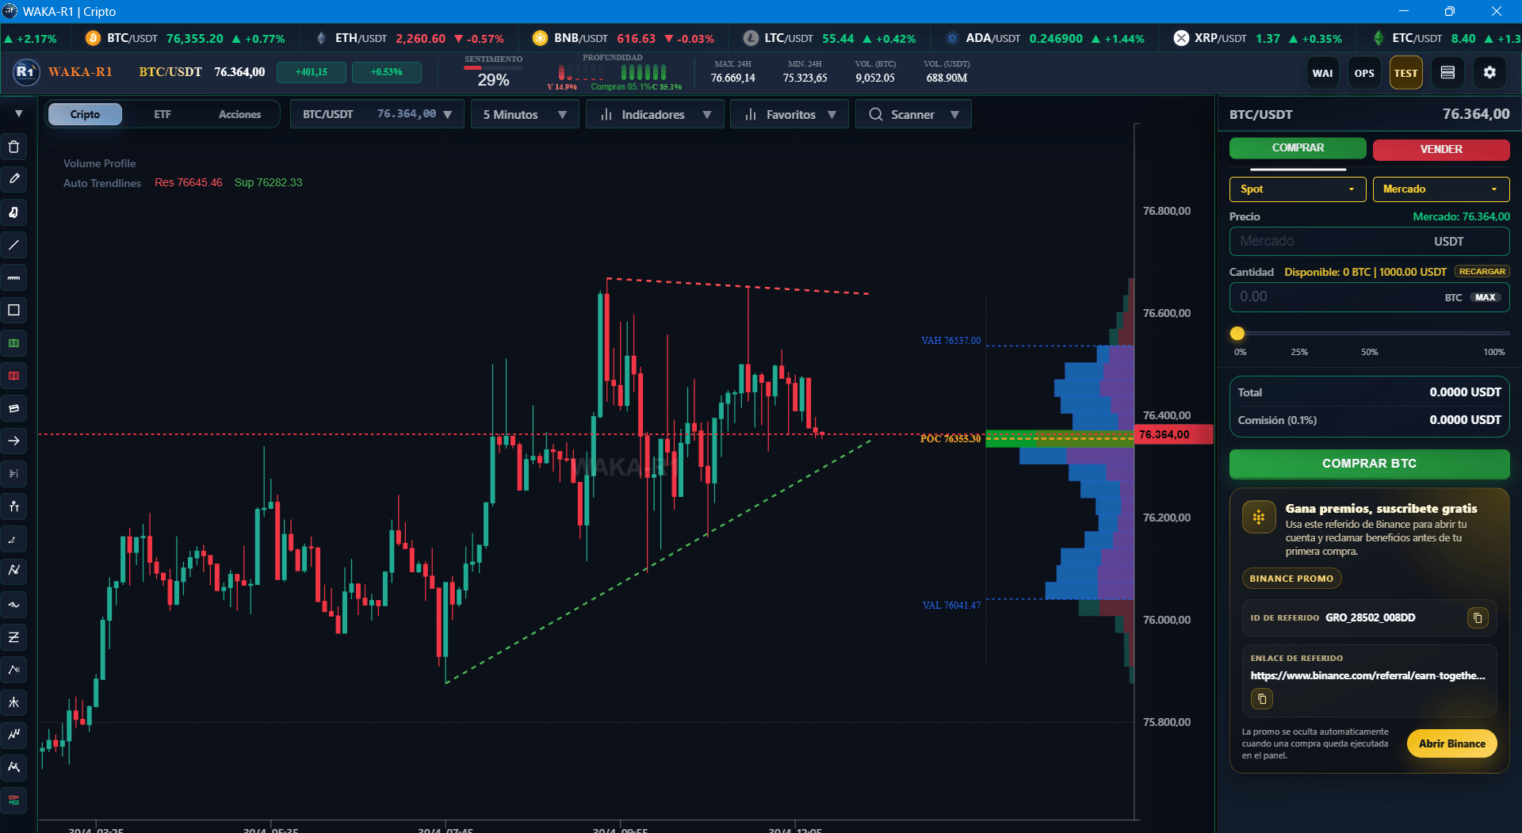
Task: Open the Mercado order type dropdown
Action: (x=1441, y=189)
